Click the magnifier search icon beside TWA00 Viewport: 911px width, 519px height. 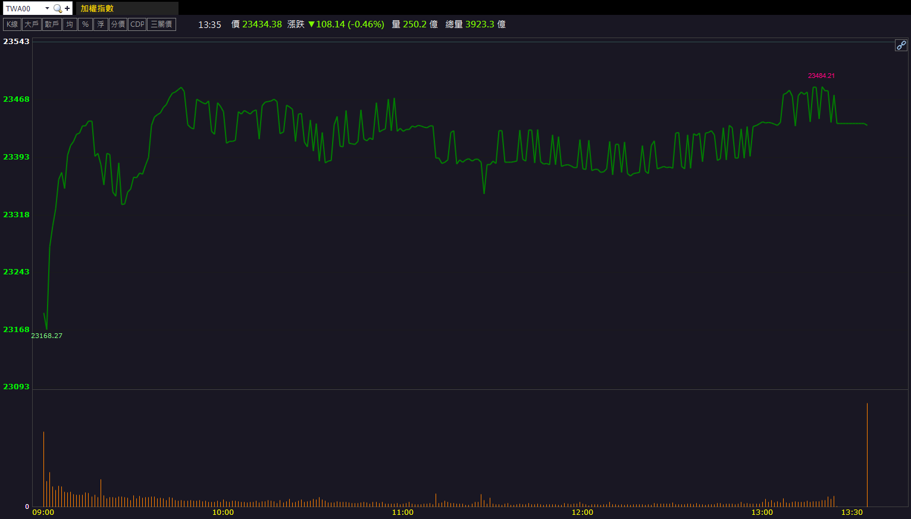click(58, 8)
